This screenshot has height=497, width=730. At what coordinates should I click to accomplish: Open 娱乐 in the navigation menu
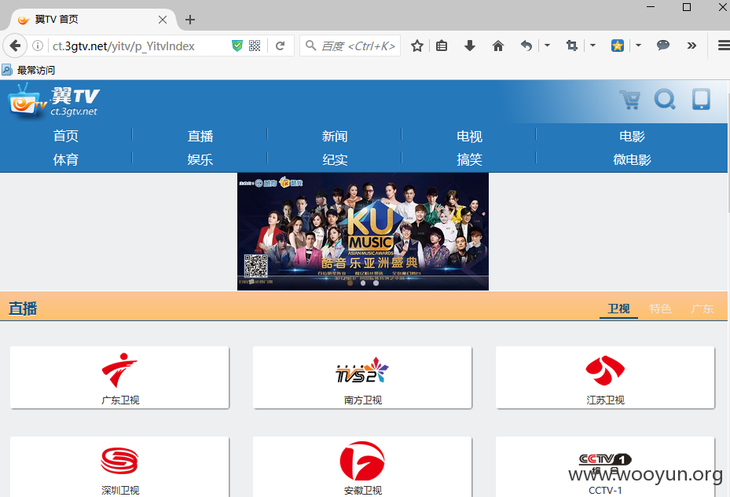(200, 159)
